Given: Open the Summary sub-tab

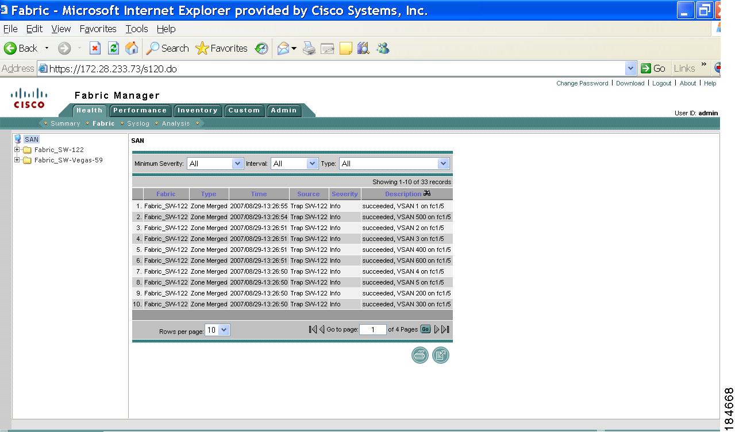Looking at the screenshot, I should click(x=66, y=123).
